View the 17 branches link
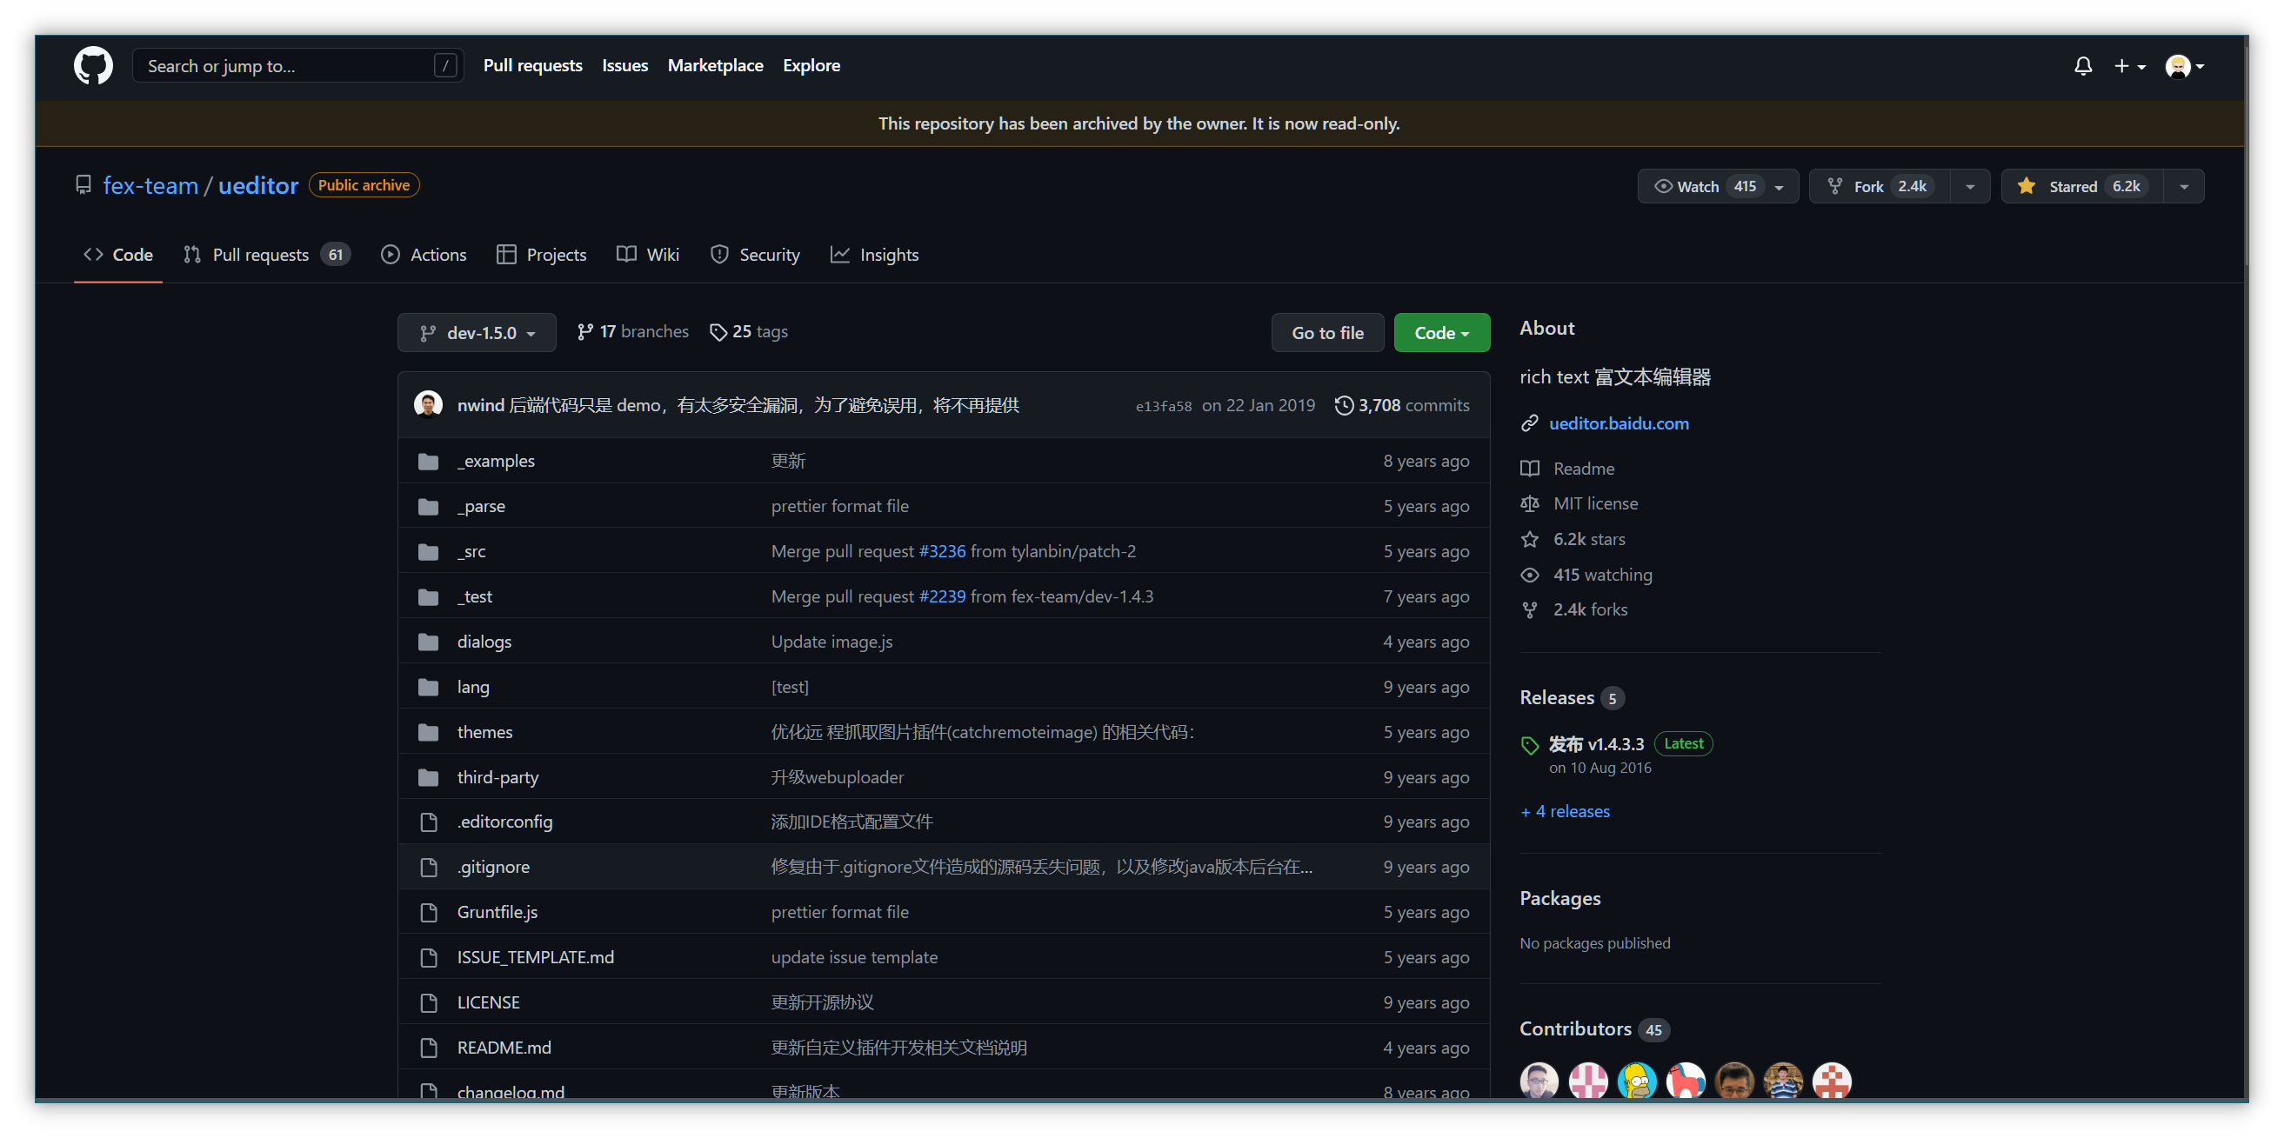Image resolution: width=2284 pixels, height=1138 pixels. (x=632, y=331)
